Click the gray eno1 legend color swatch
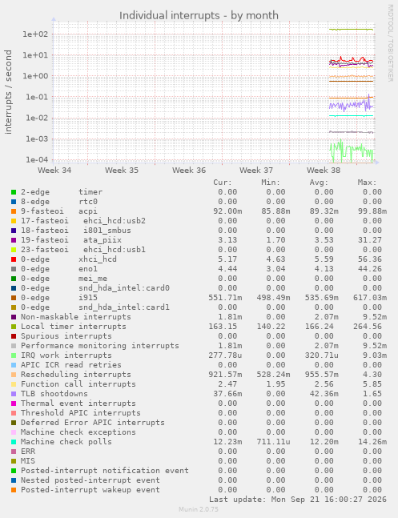 [x=14, y=269]
